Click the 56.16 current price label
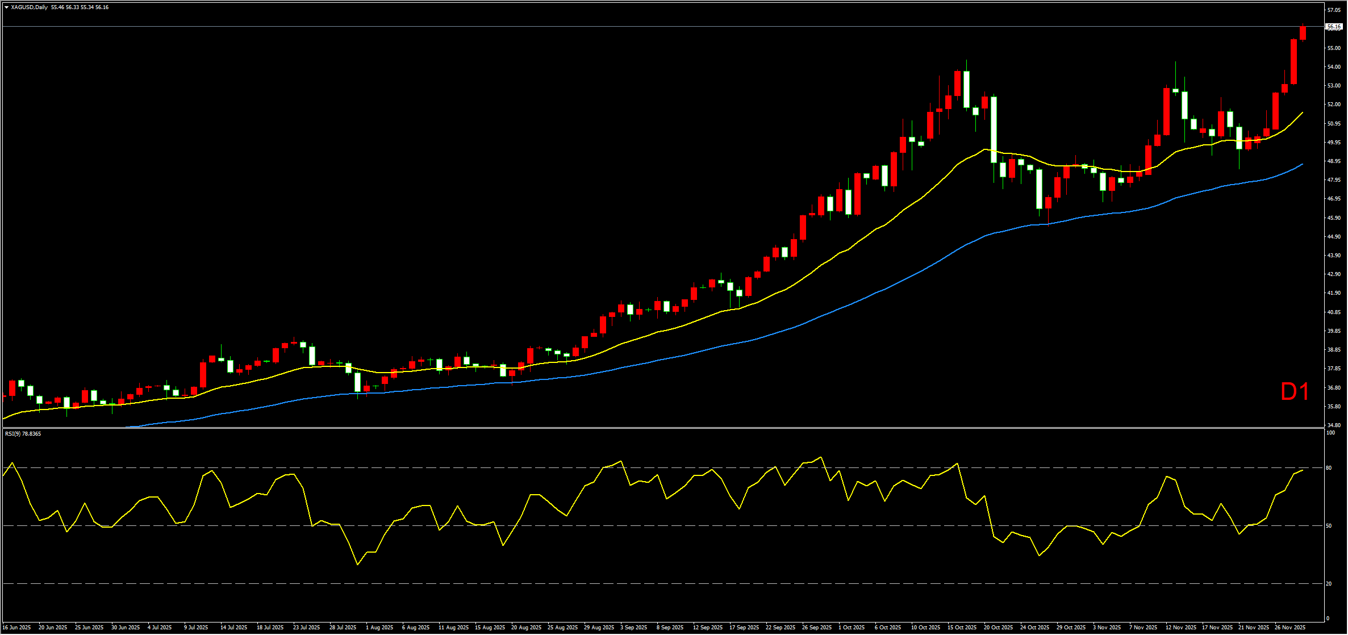 (1333, 27)
